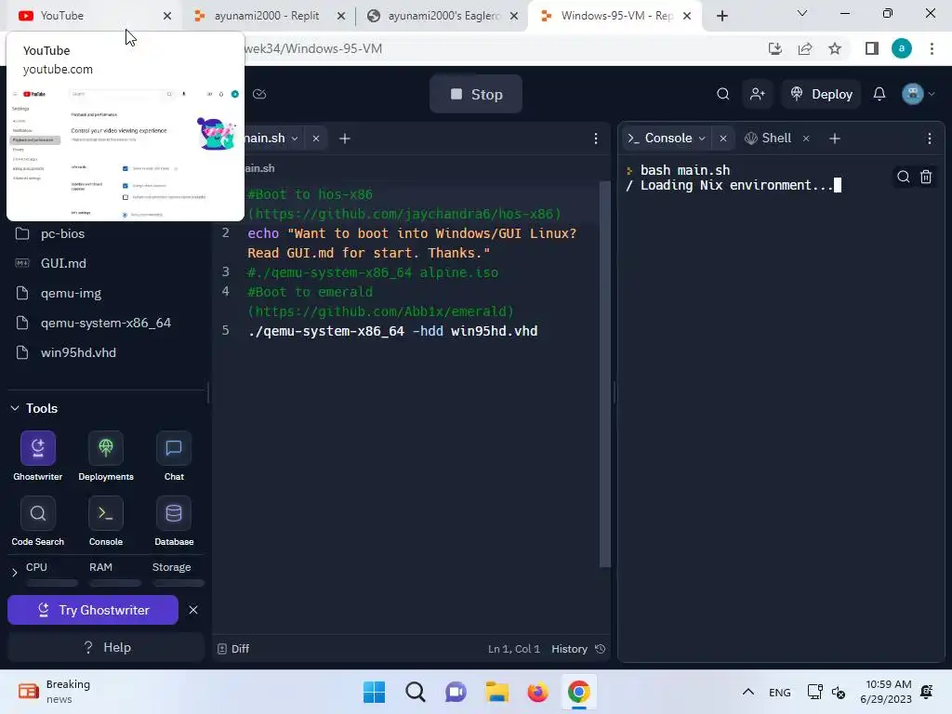The width and height of the screenshot is (952, 714).
Task: Select the Console tab
Action: (668, 139)
